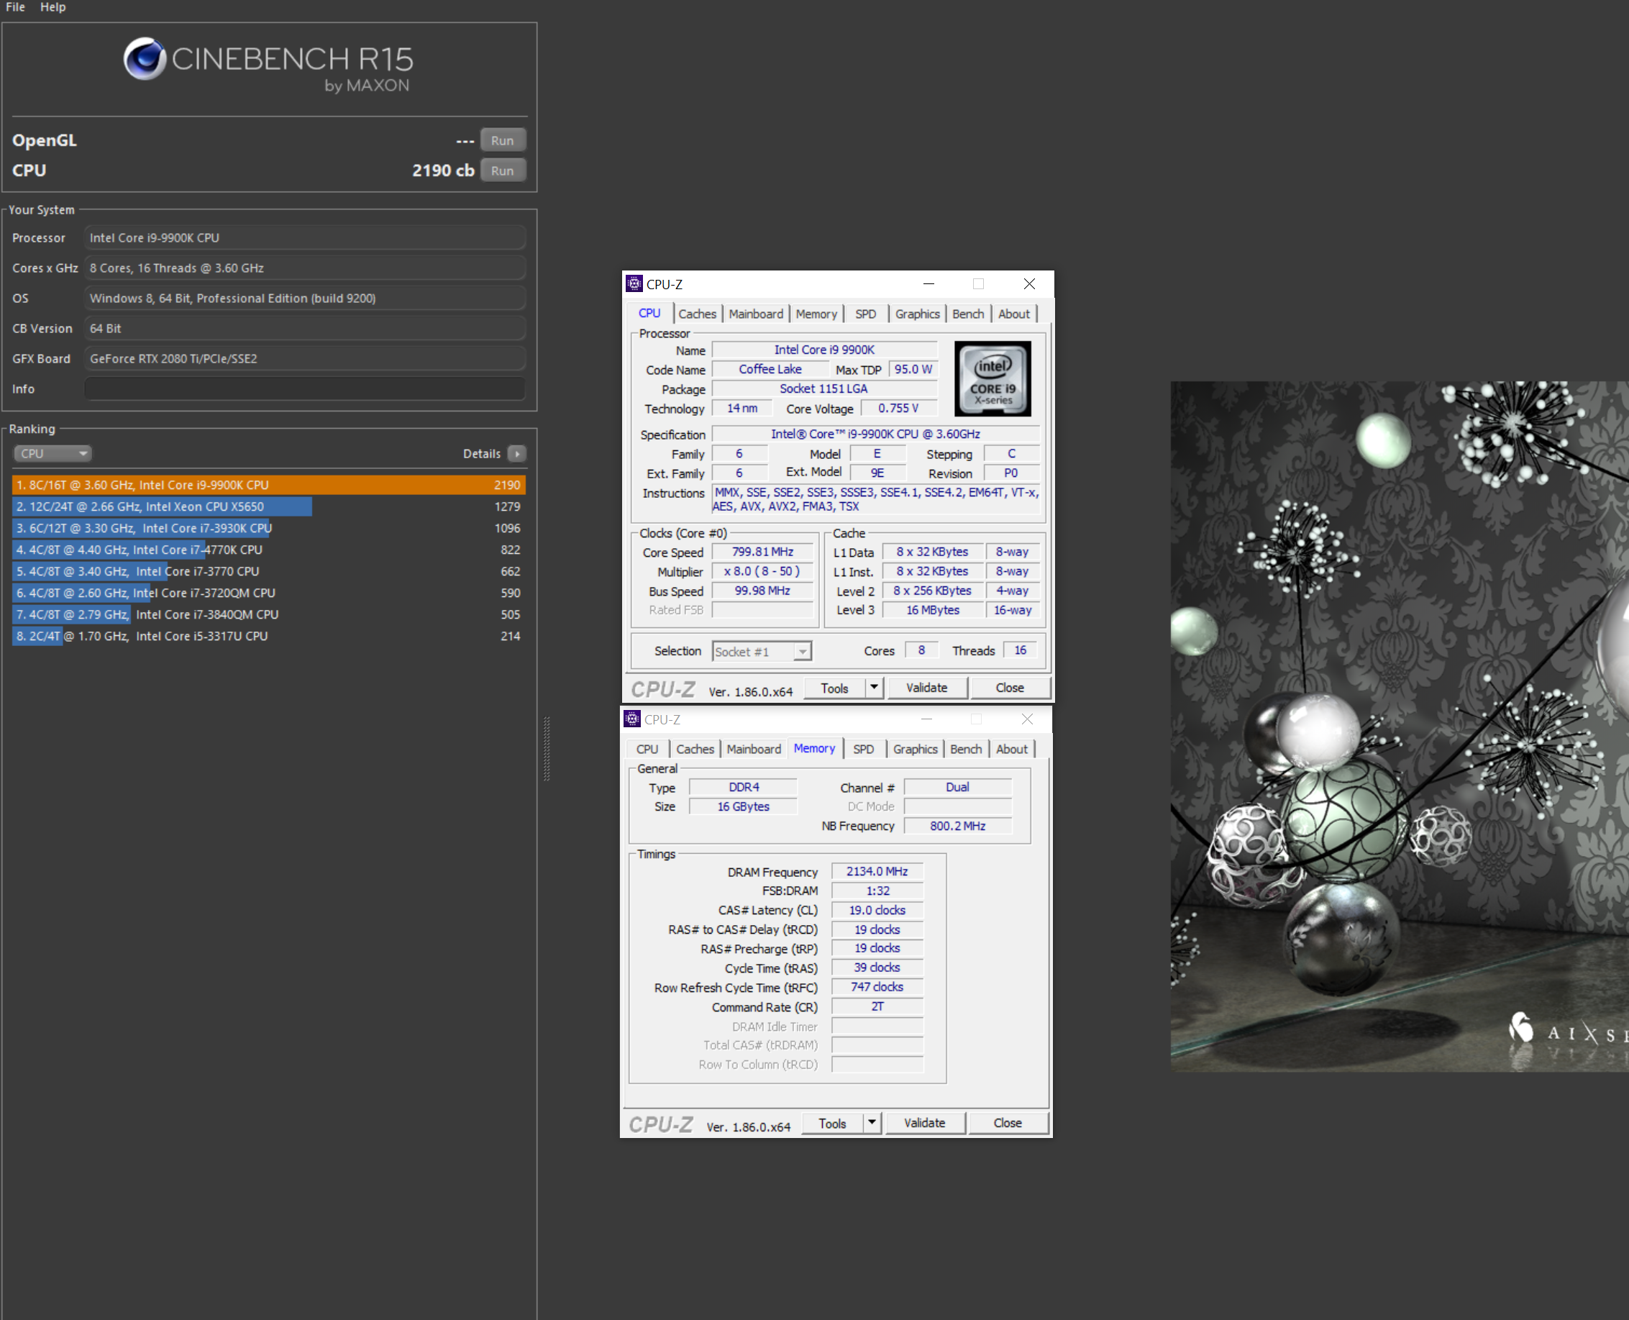
Task: Close the lower CPU-Z window with X
Action: pos(1027,719)
